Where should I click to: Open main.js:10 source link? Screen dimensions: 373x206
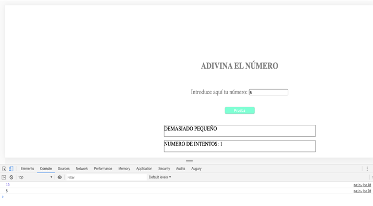pos(362,185)
